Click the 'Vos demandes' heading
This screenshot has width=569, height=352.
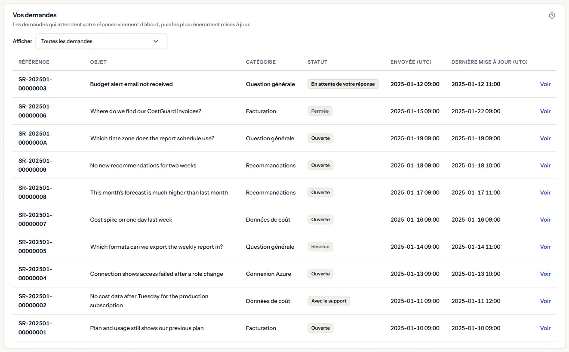[35, 15]
